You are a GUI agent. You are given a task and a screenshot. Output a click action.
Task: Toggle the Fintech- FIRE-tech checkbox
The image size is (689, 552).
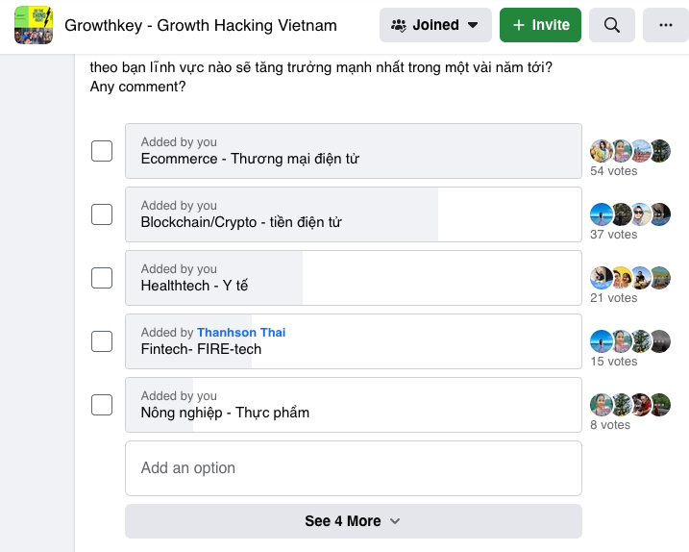click(102, 341)
